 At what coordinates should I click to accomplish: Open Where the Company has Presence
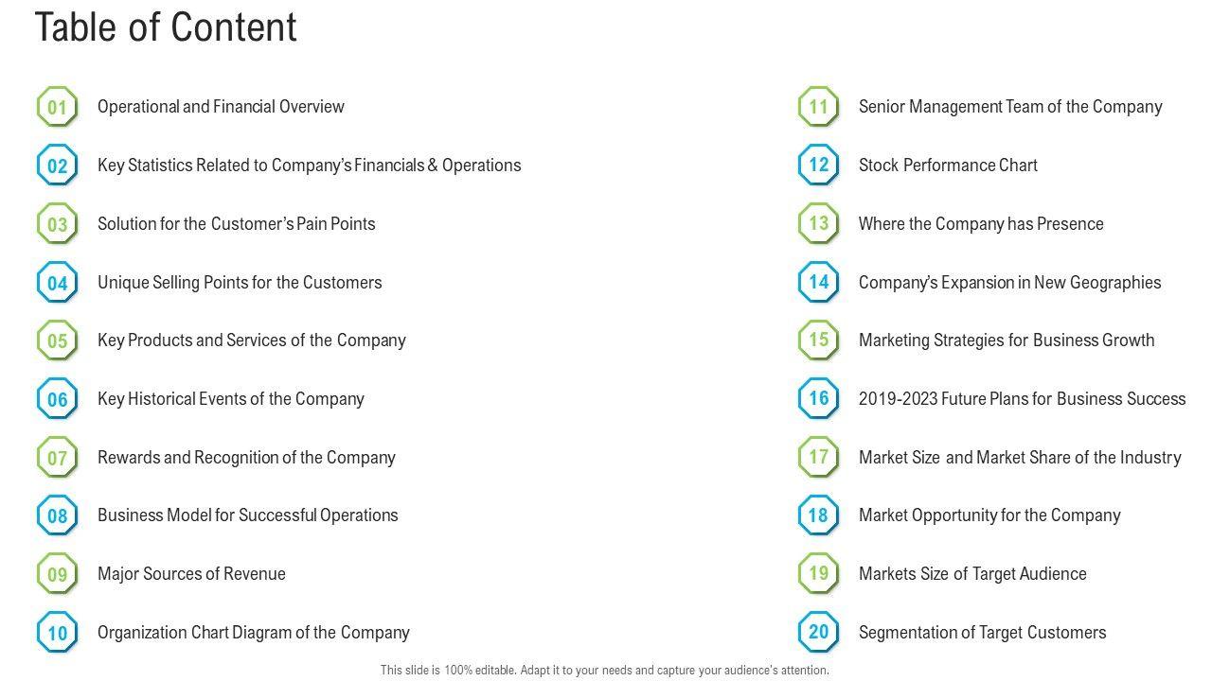tap(981, 224)
